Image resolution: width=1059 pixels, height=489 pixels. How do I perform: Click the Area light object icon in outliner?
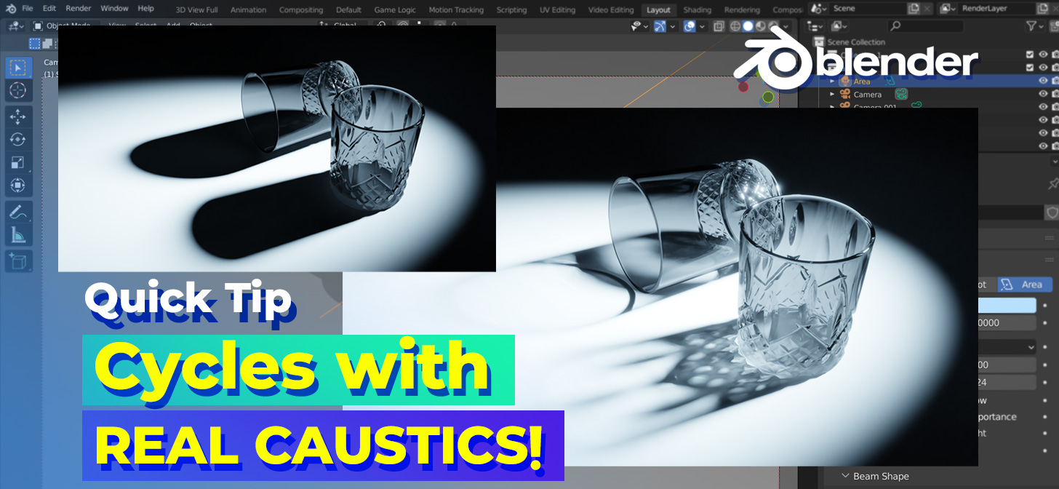[845, 81]
